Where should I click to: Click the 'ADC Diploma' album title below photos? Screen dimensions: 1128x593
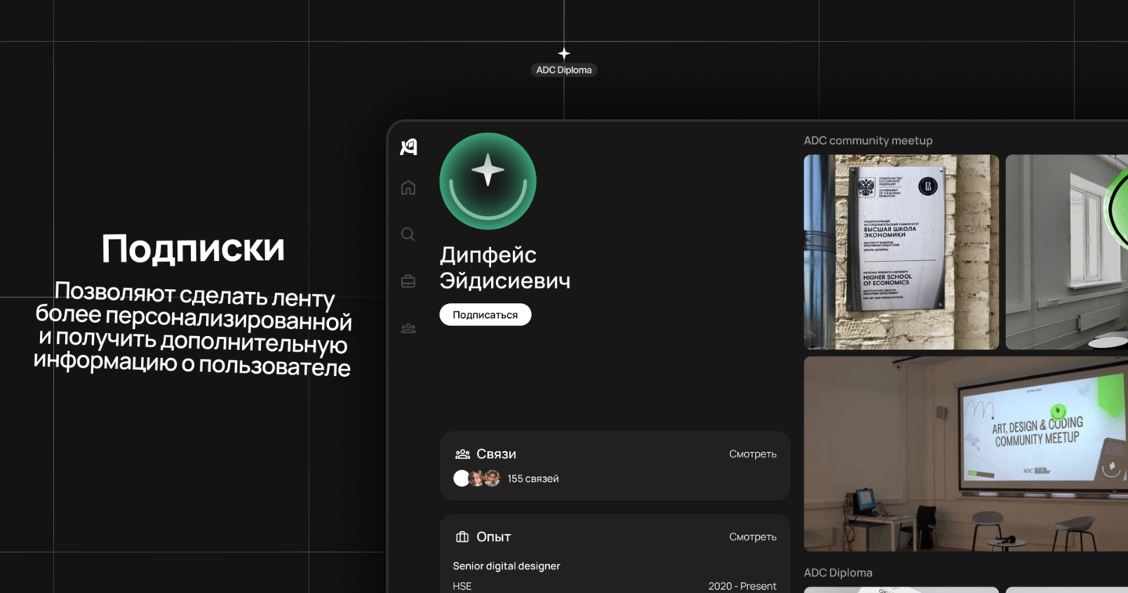838,573
